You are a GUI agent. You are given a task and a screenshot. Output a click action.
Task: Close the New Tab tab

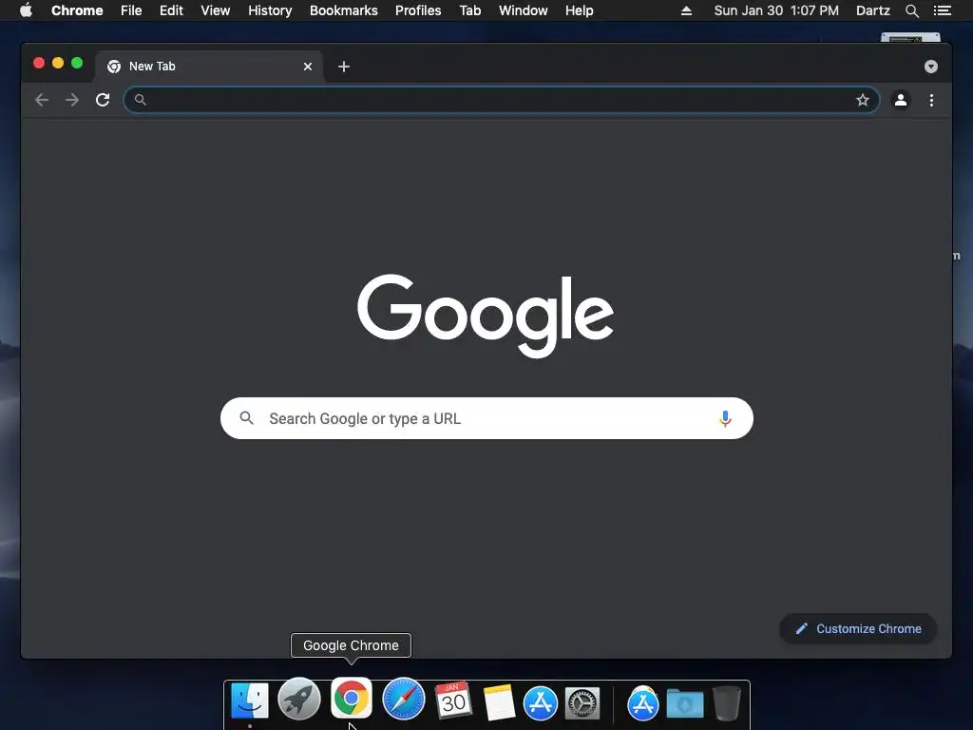308,67
